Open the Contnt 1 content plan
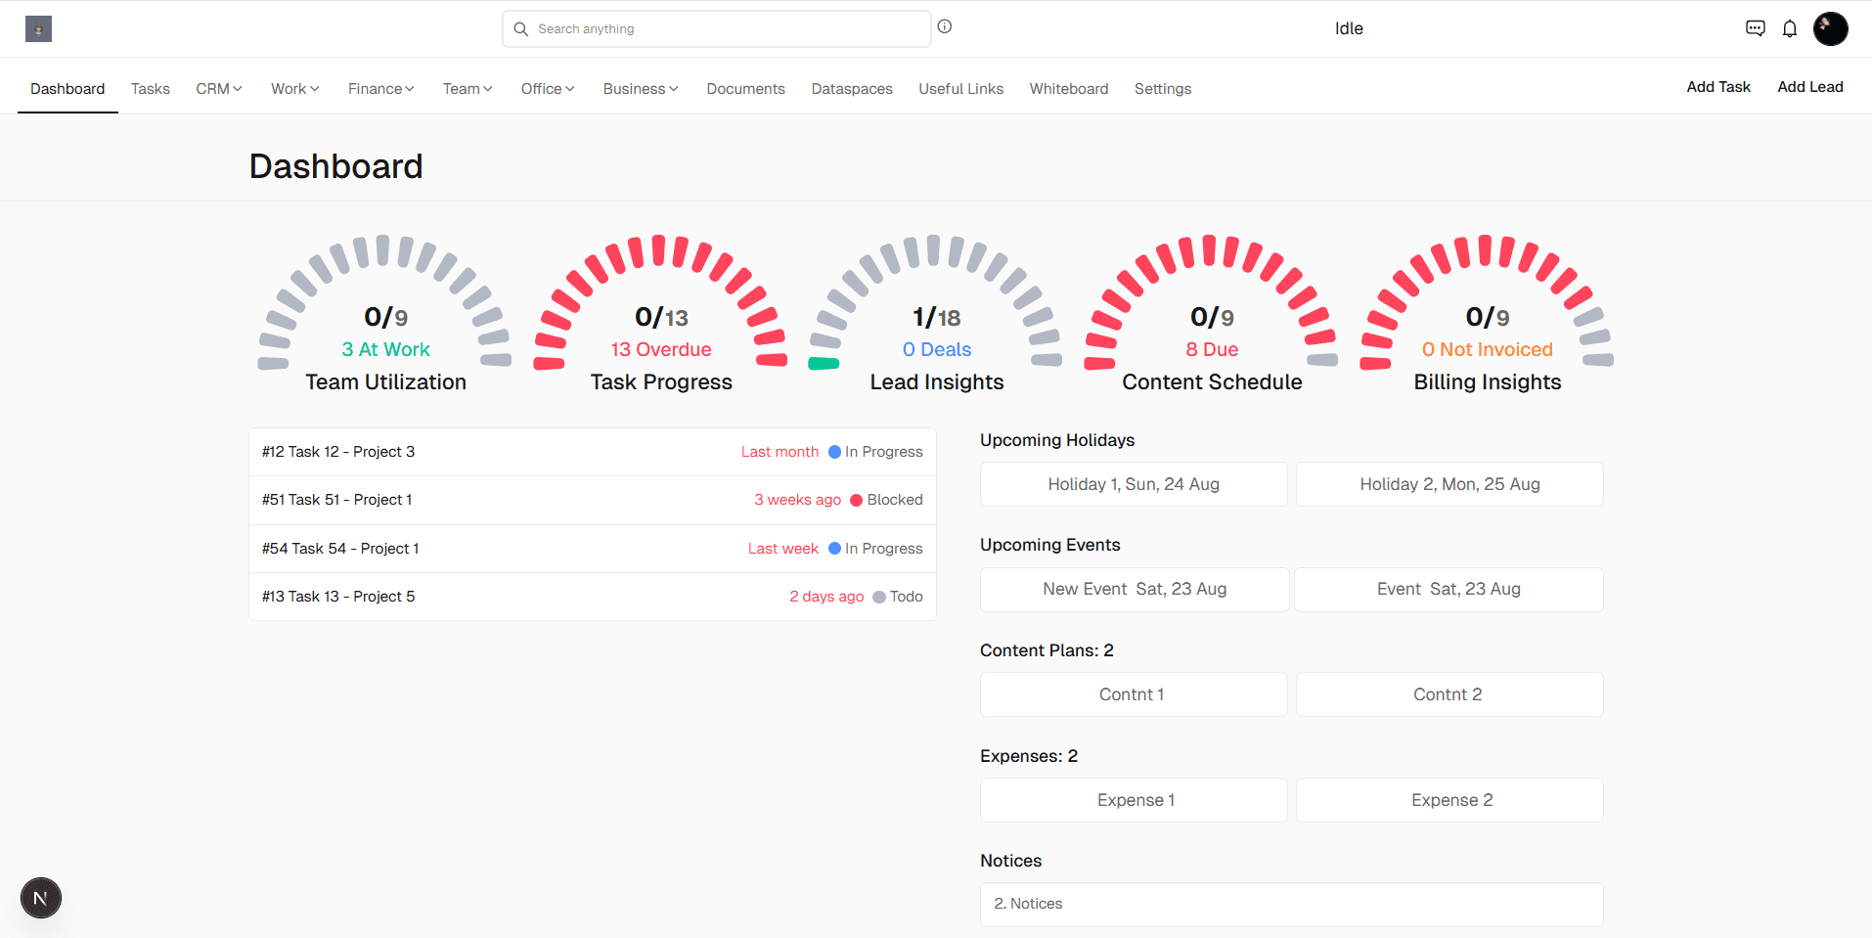This screenshot has width=1872, height=938. pos(1132,693)
